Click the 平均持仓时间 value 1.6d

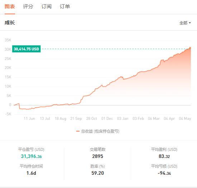(x=31, y=173)
